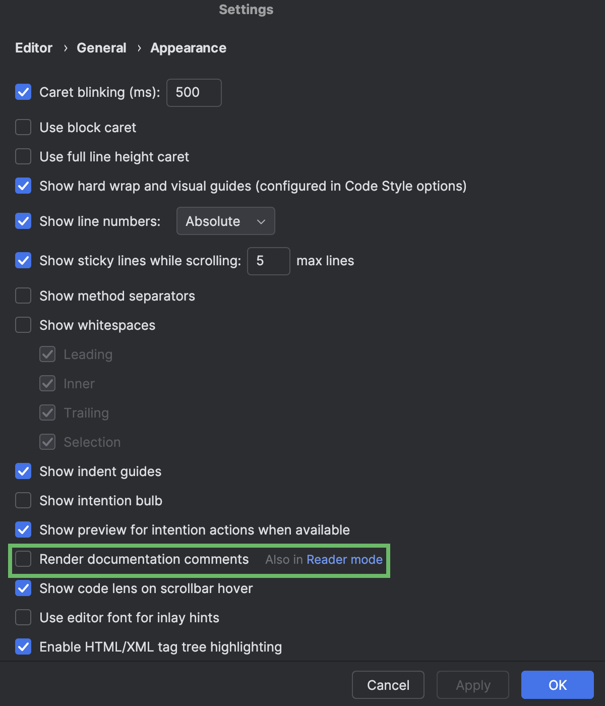This screenshot has height=706, width=605.
Task: Uncheck Show hard wrap and visual guides
Action: tap(23, 186)
